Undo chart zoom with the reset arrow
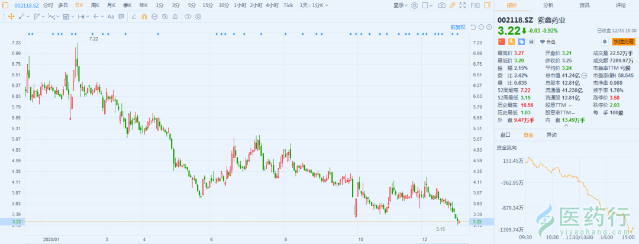 [x=473, y=27]
